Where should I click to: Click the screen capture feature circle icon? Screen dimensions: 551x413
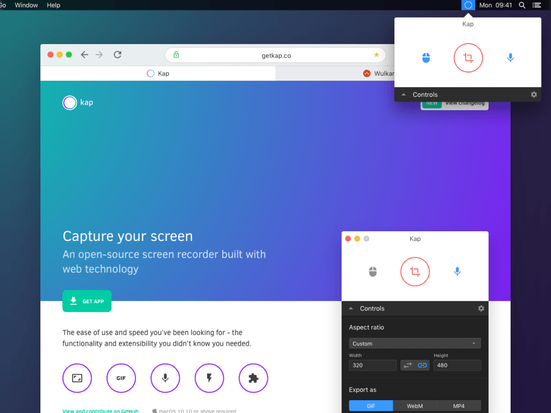(x=77, y=378)
